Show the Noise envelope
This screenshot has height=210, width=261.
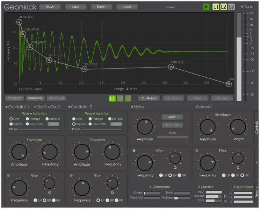(x=197, y=98)
